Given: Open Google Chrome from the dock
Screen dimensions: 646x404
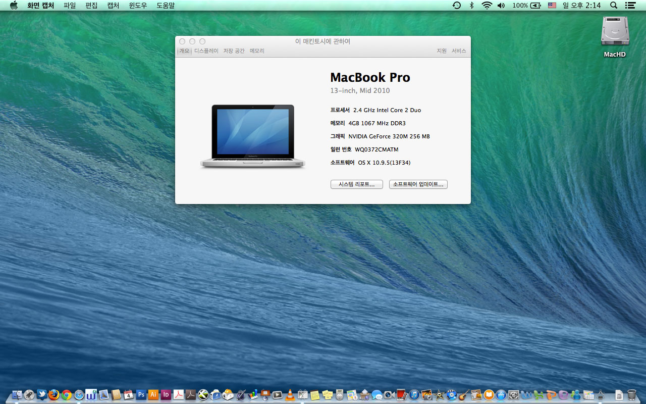Looking at the screenshot, I should coord(67,395).
